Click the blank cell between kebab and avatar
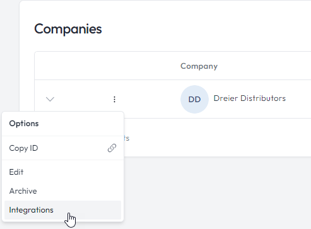 click(147, 99)
